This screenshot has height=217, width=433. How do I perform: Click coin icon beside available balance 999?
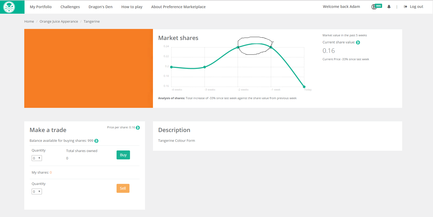tap(97, 141)
